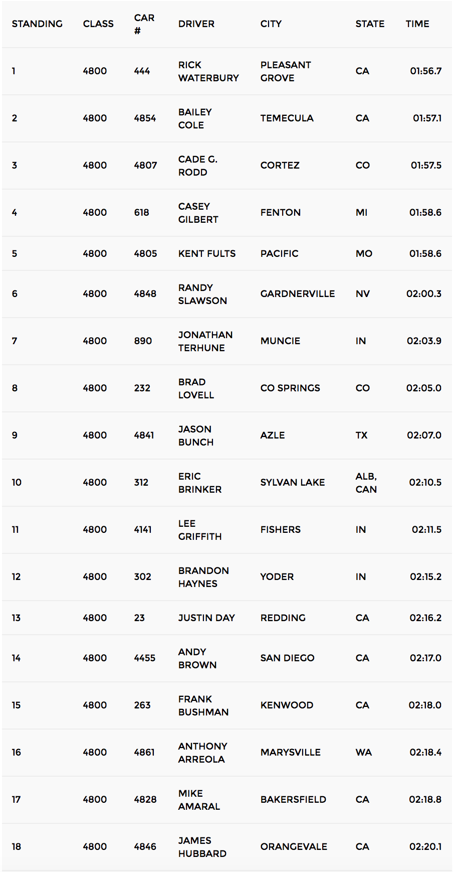Select Jonathan Terhune's row name
This screenshot has height=872, width=453.
(205, 341)
